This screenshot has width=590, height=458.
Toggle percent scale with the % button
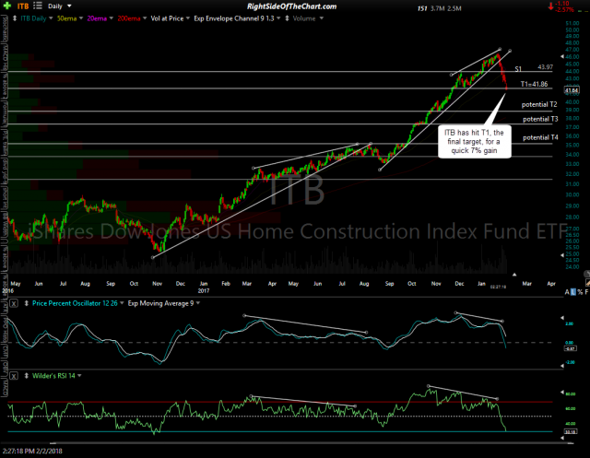[x=580, y=292]
